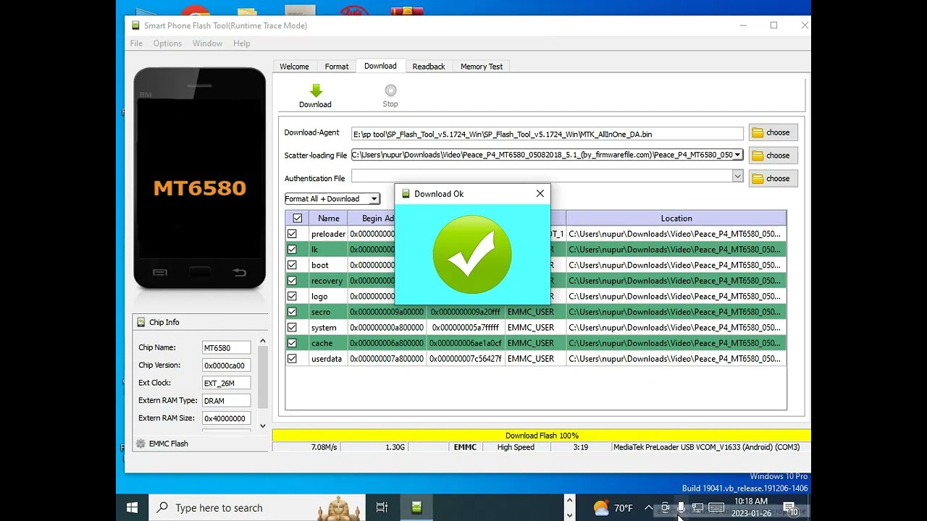Click the Ext Clock value field
This screenshot has width=927, height=521.
pyautogui.click(x=226, y=383)
